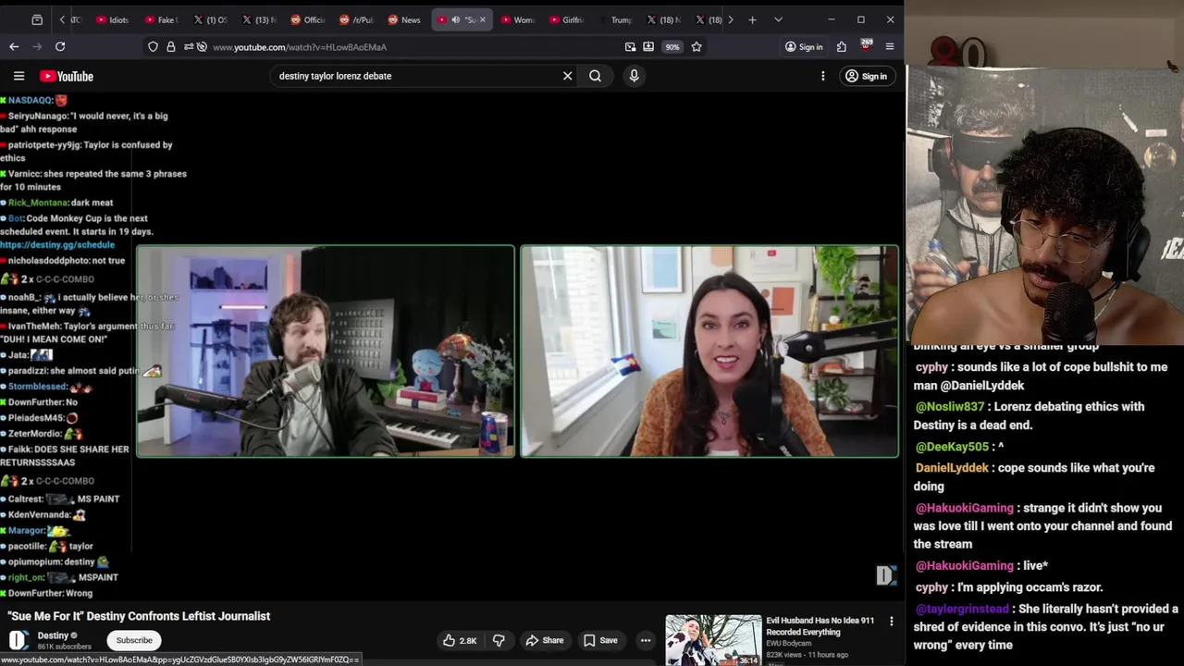
Task: Show site security padlock info
Action: click(170, 46)
